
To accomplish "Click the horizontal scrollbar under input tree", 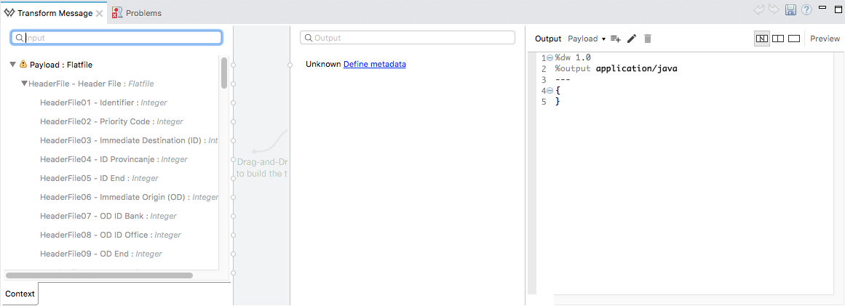I will click(x=98, y=275).
